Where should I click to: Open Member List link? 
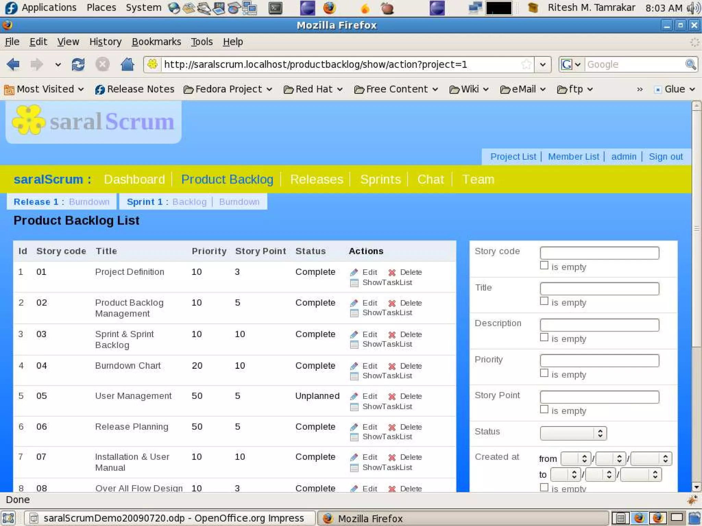tap(573, 157)
